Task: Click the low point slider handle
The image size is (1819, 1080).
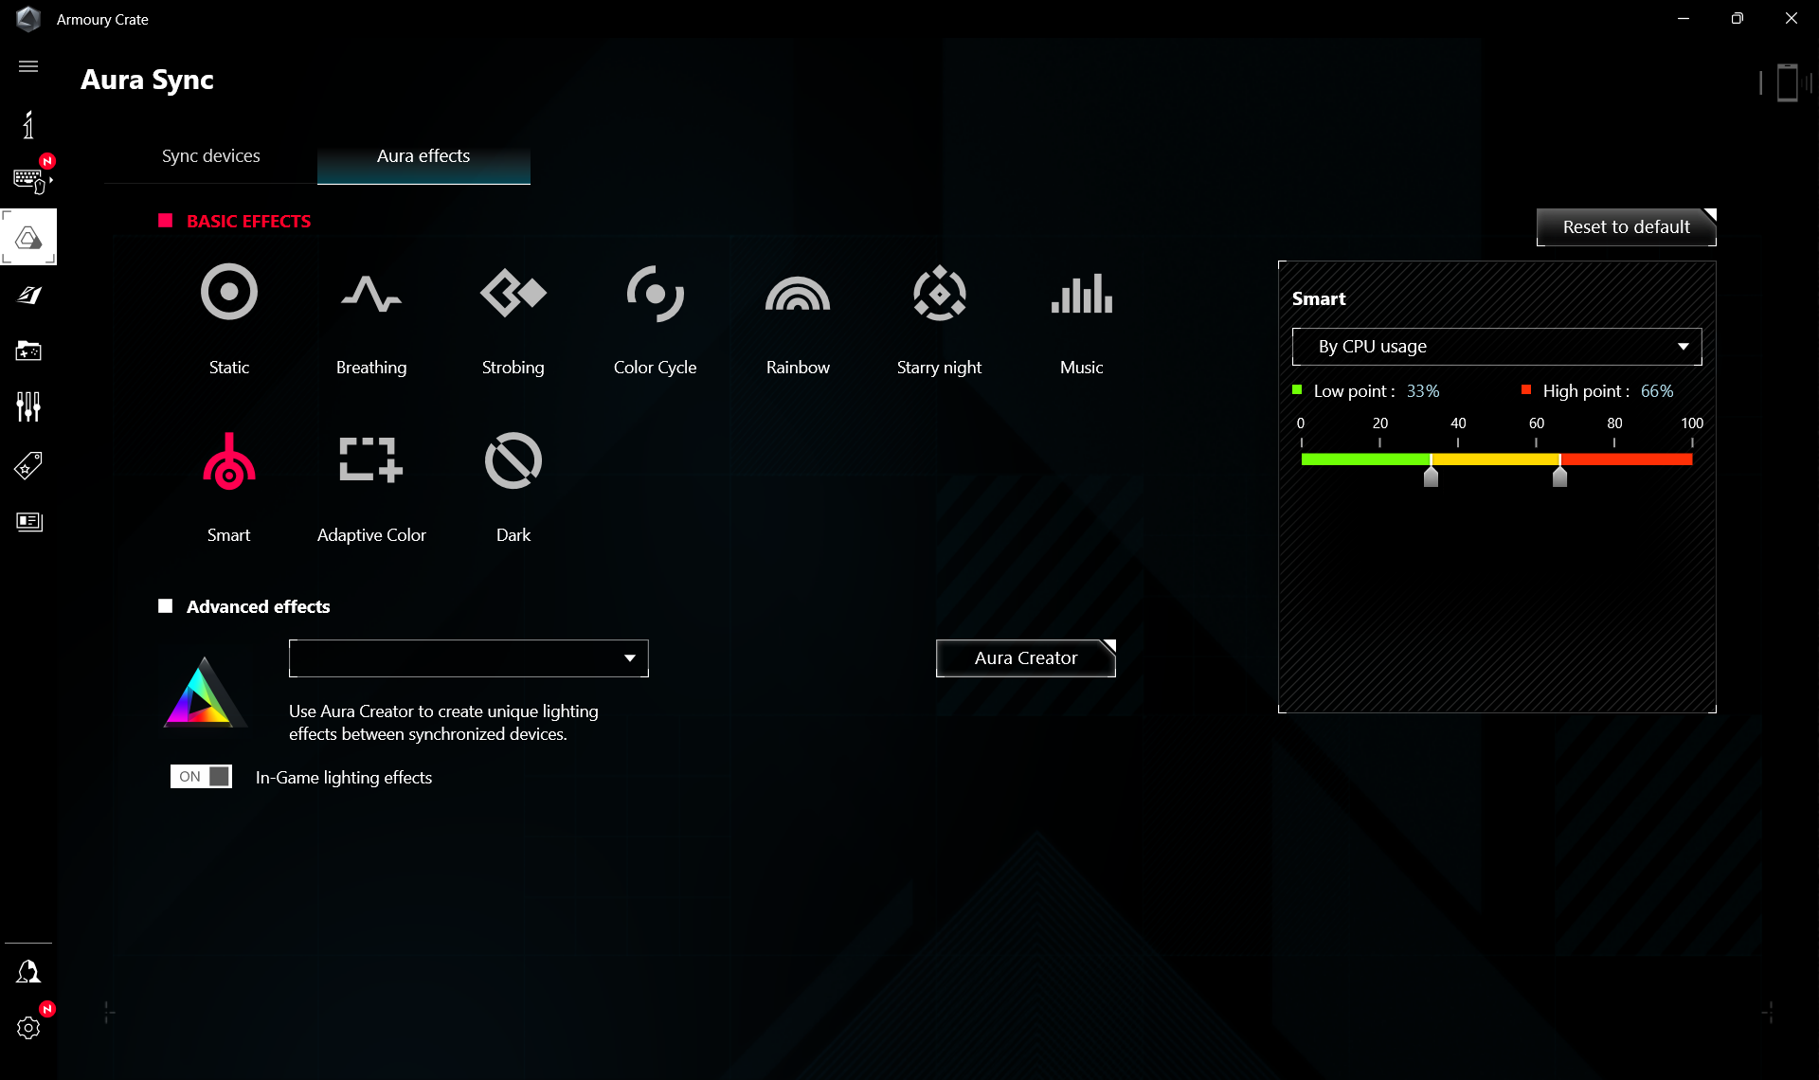Action: [x=1432, y=476]
